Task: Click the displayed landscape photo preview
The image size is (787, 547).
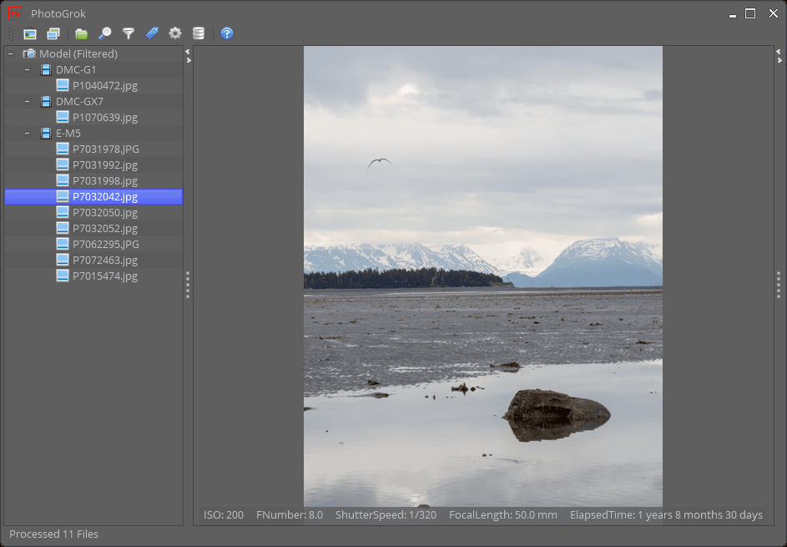Action: point(482,276)
